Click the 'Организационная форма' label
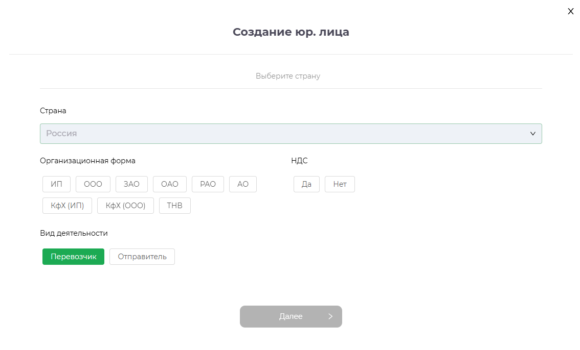The width and height of the screenshot is (580, 350). tap(87, 161)
